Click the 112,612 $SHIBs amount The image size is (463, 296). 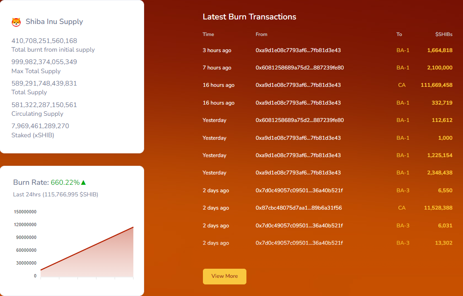click(442, 120)
